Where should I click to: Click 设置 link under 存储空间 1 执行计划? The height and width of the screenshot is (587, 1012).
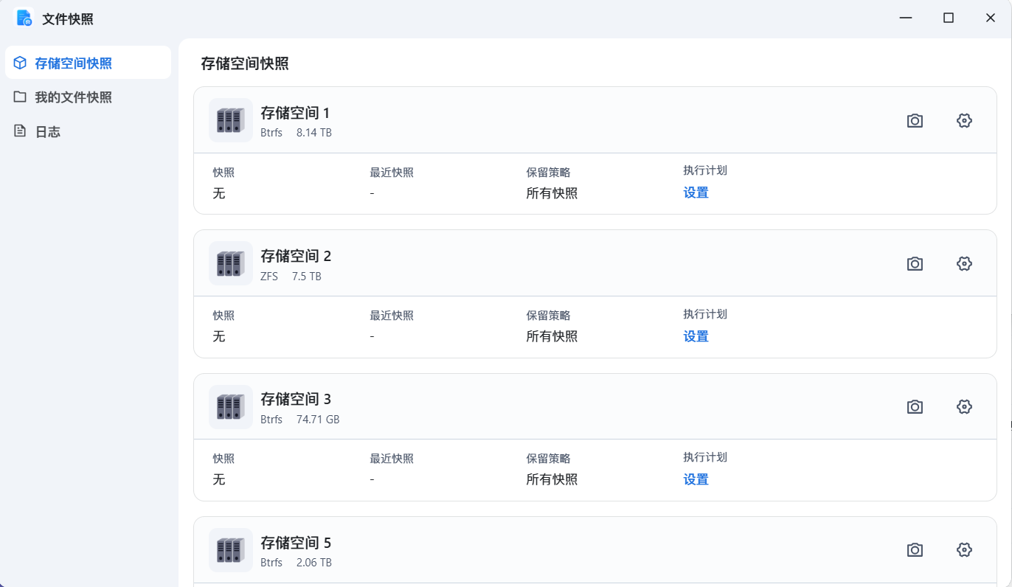(x=696, y=193)
